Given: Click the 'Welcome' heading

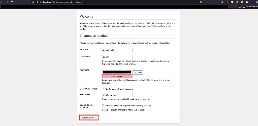Looking at the screenshot, I should click(x=87, y=17).
